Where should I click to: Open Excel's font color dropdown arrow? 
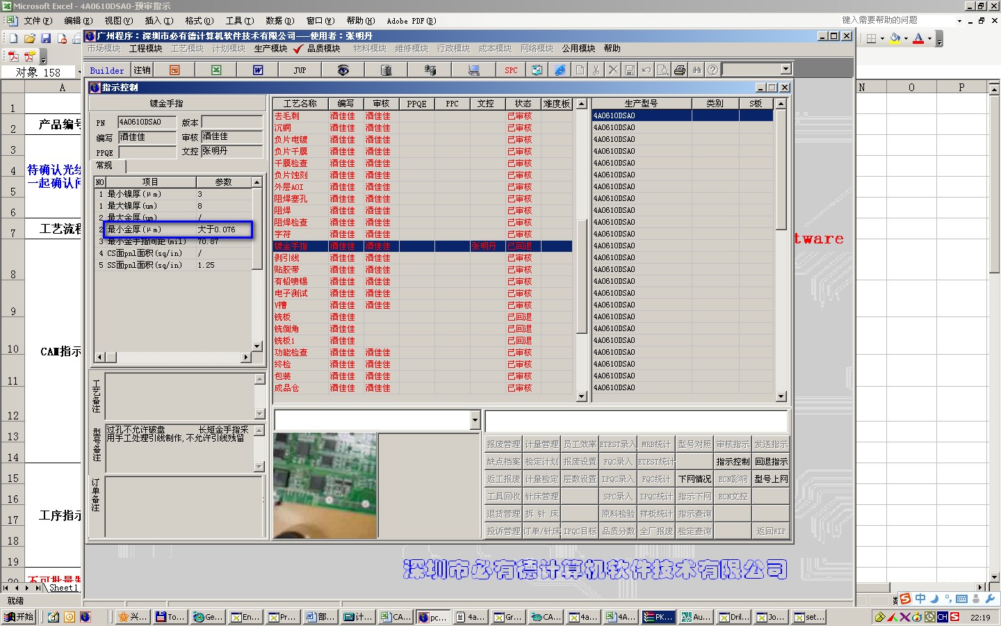(929, 39)
